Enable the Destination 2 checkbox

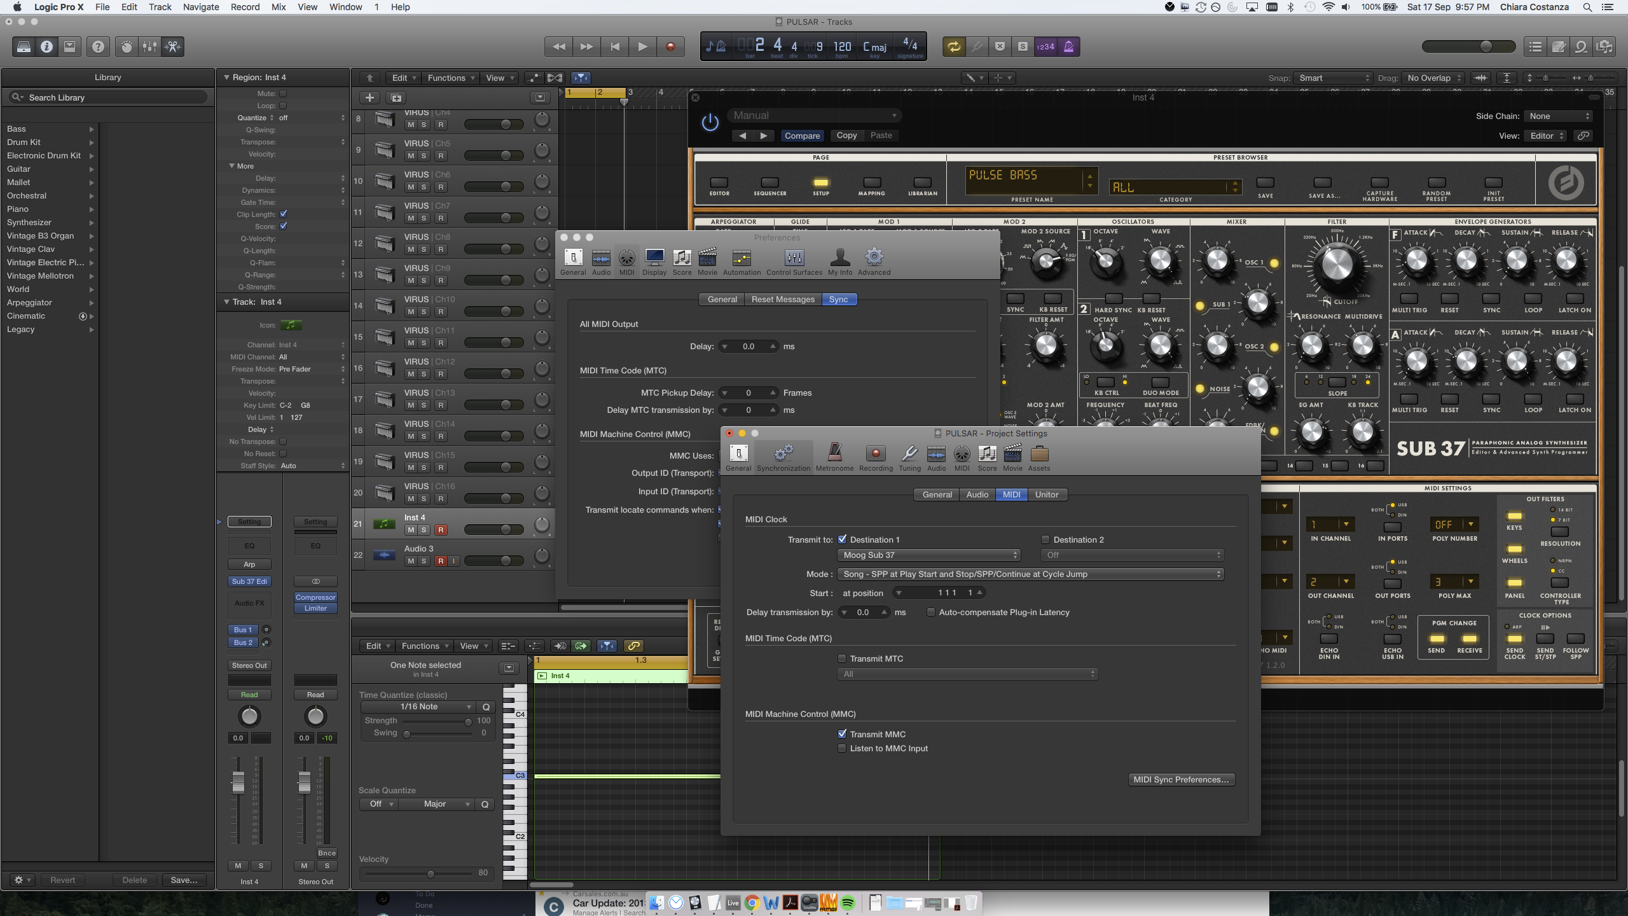pyautogui.click(x=1045, y=539)
